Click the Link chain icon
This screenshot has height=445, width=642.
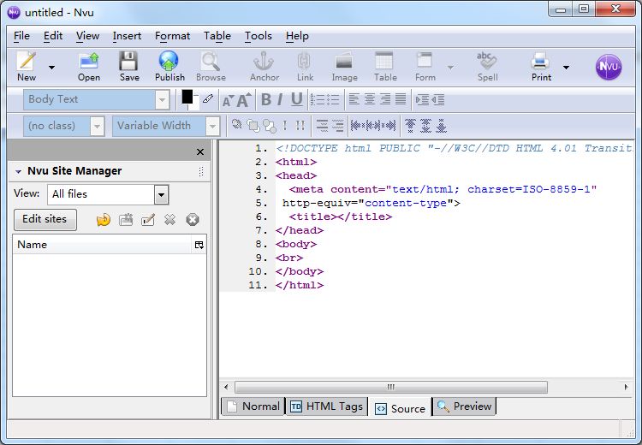tap(305, 66)
